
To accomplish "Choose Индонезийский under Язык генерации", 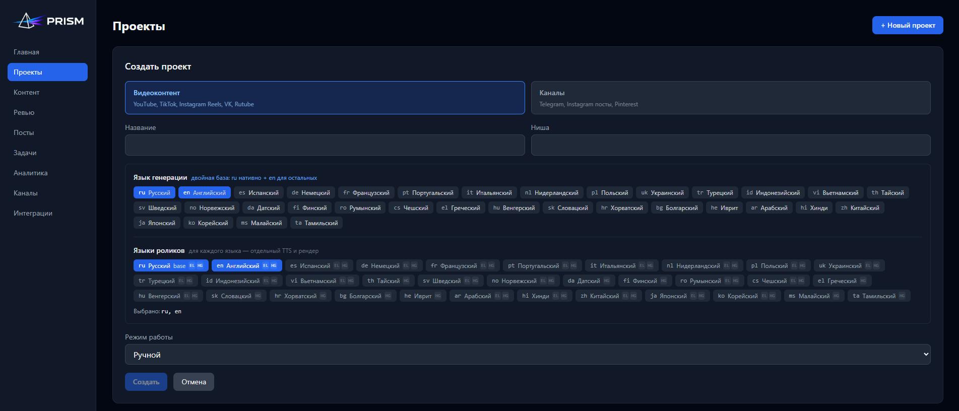I will pyautogui.click(x=773, y=192).
